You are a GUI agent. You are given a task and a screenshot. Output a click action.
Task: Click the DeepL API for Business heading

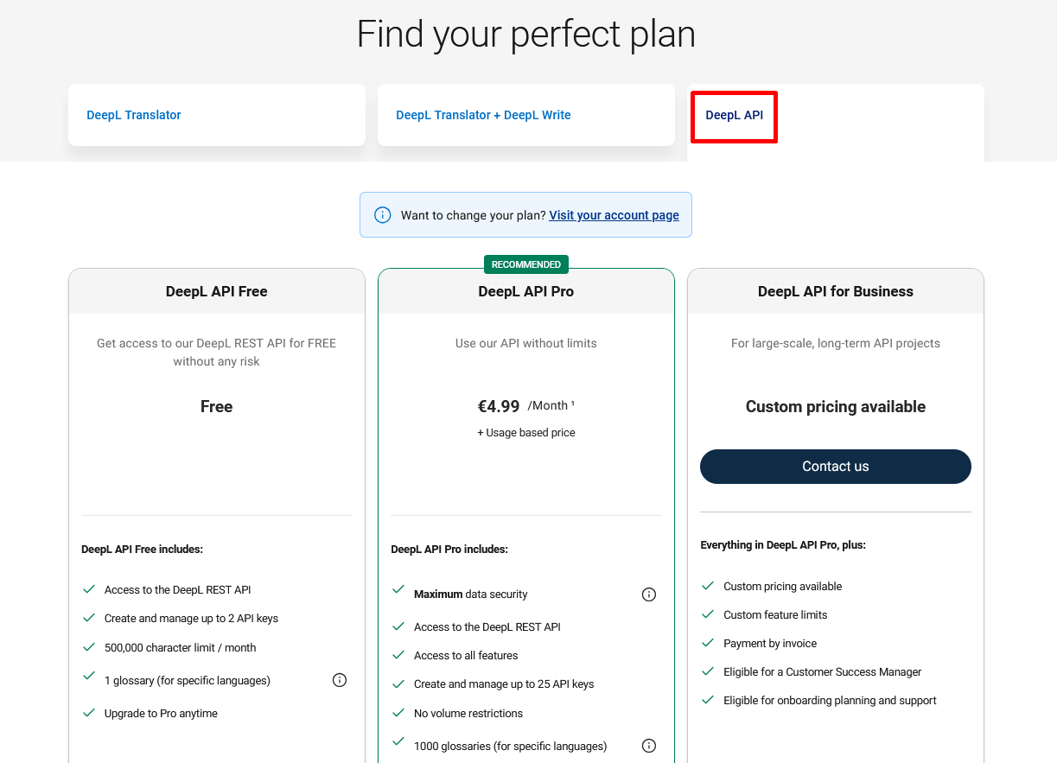click(835, 292)
